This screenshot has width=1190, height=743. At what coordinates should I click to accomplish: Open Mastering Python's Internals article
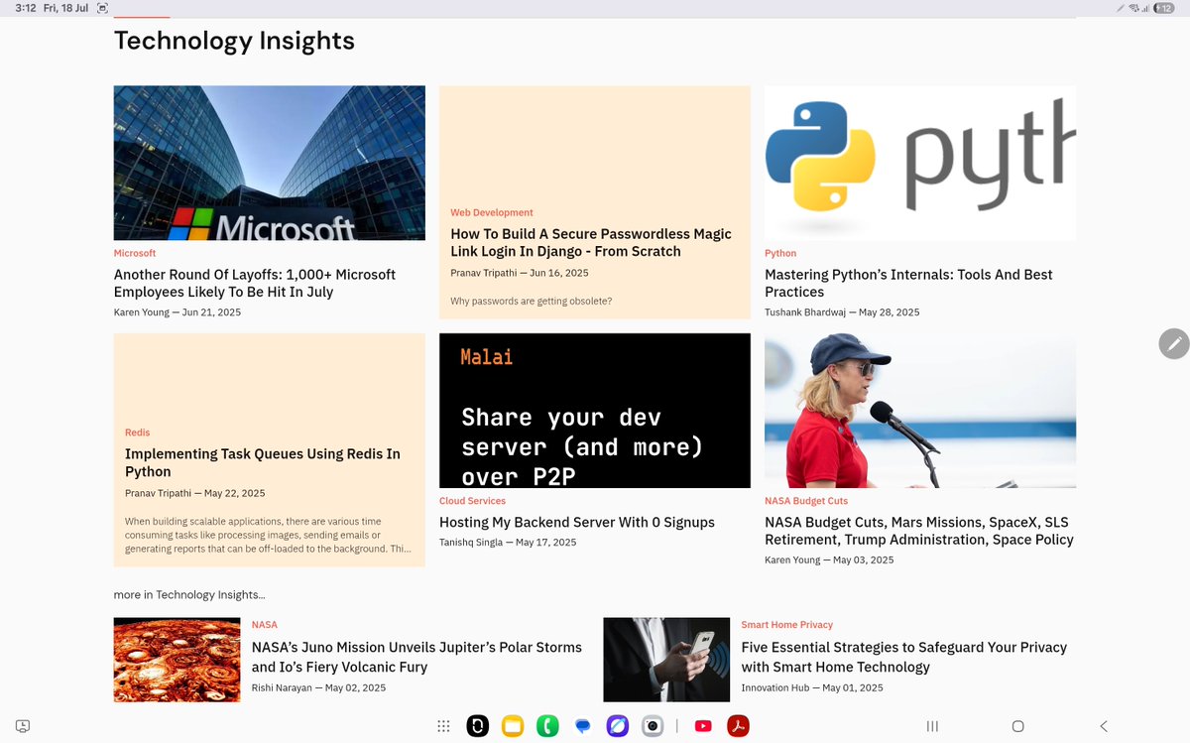click(x=908, y=283)
